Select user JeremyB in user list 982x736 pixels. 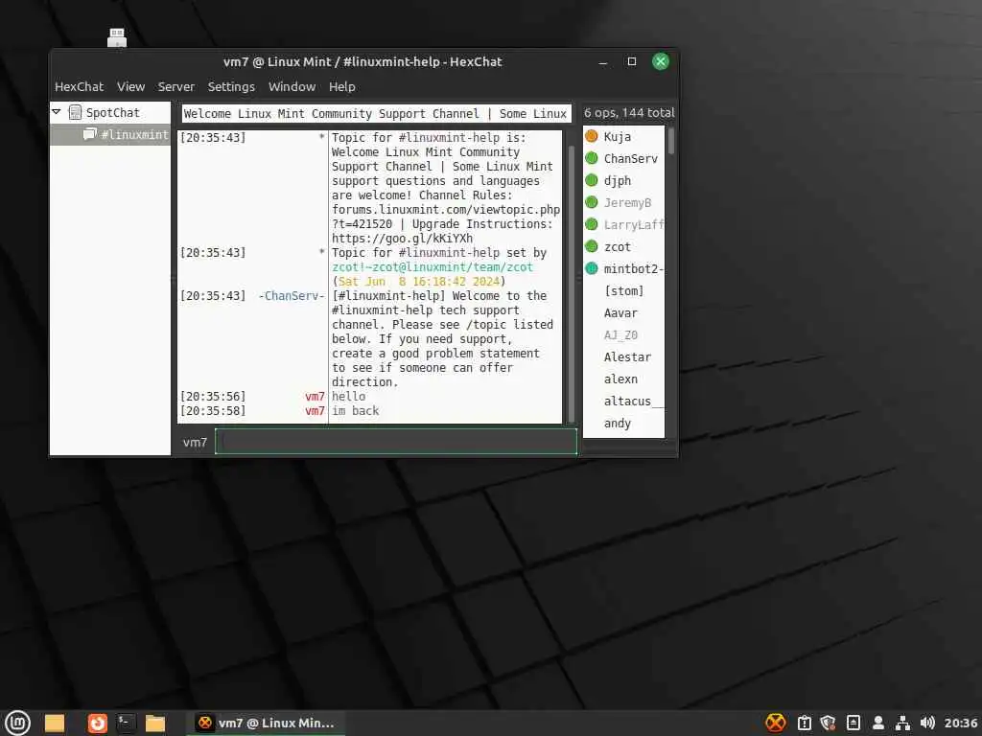pos(623,202)
